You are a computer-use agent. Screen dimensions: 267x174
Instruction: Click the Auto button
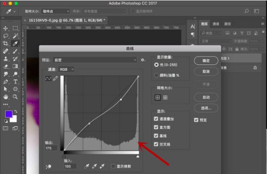click(206, 97)
